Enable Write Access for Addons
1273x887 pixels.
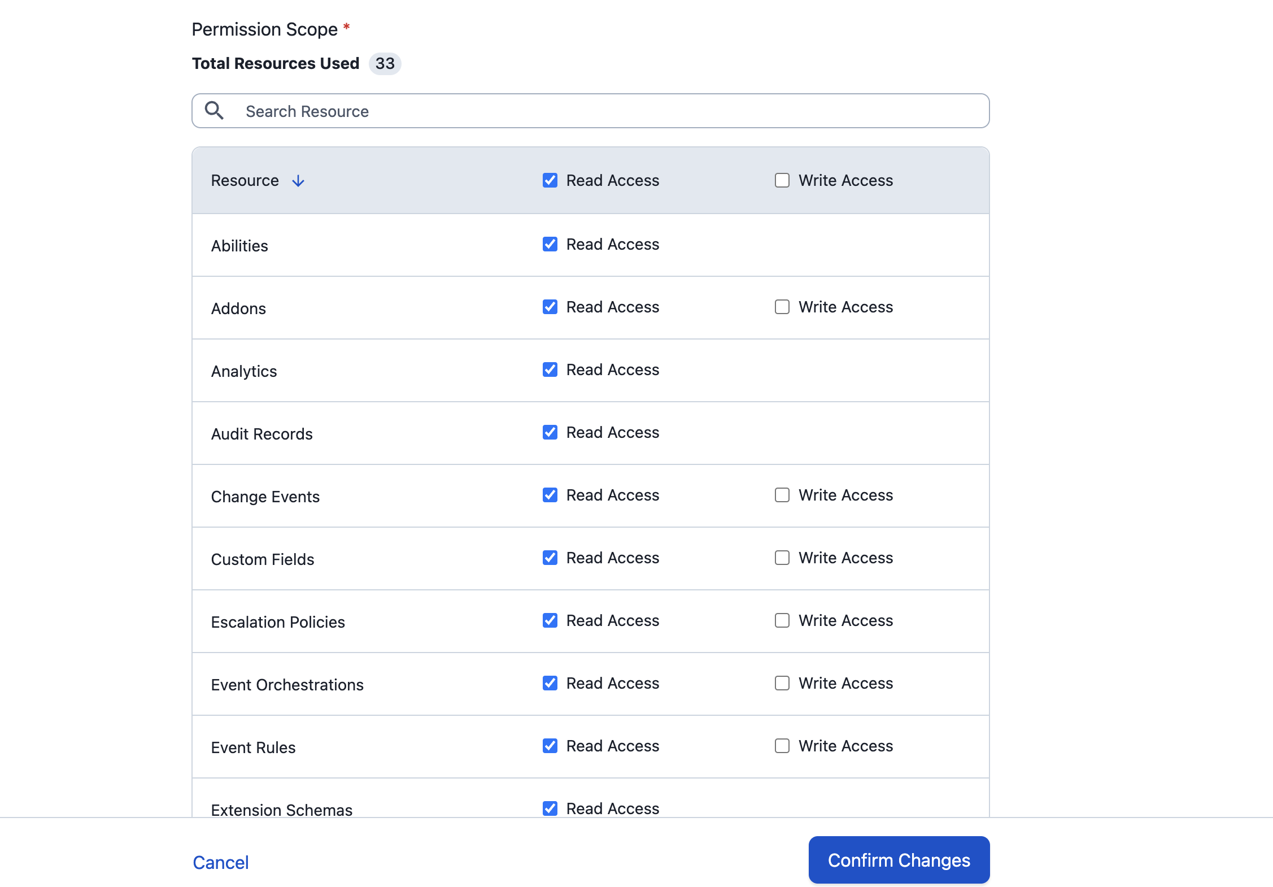(782, 307)
